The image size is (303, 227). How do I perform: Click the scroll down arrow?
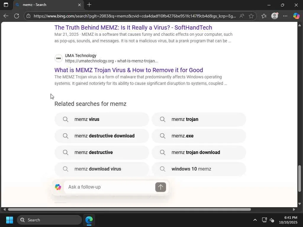(299, 204)
